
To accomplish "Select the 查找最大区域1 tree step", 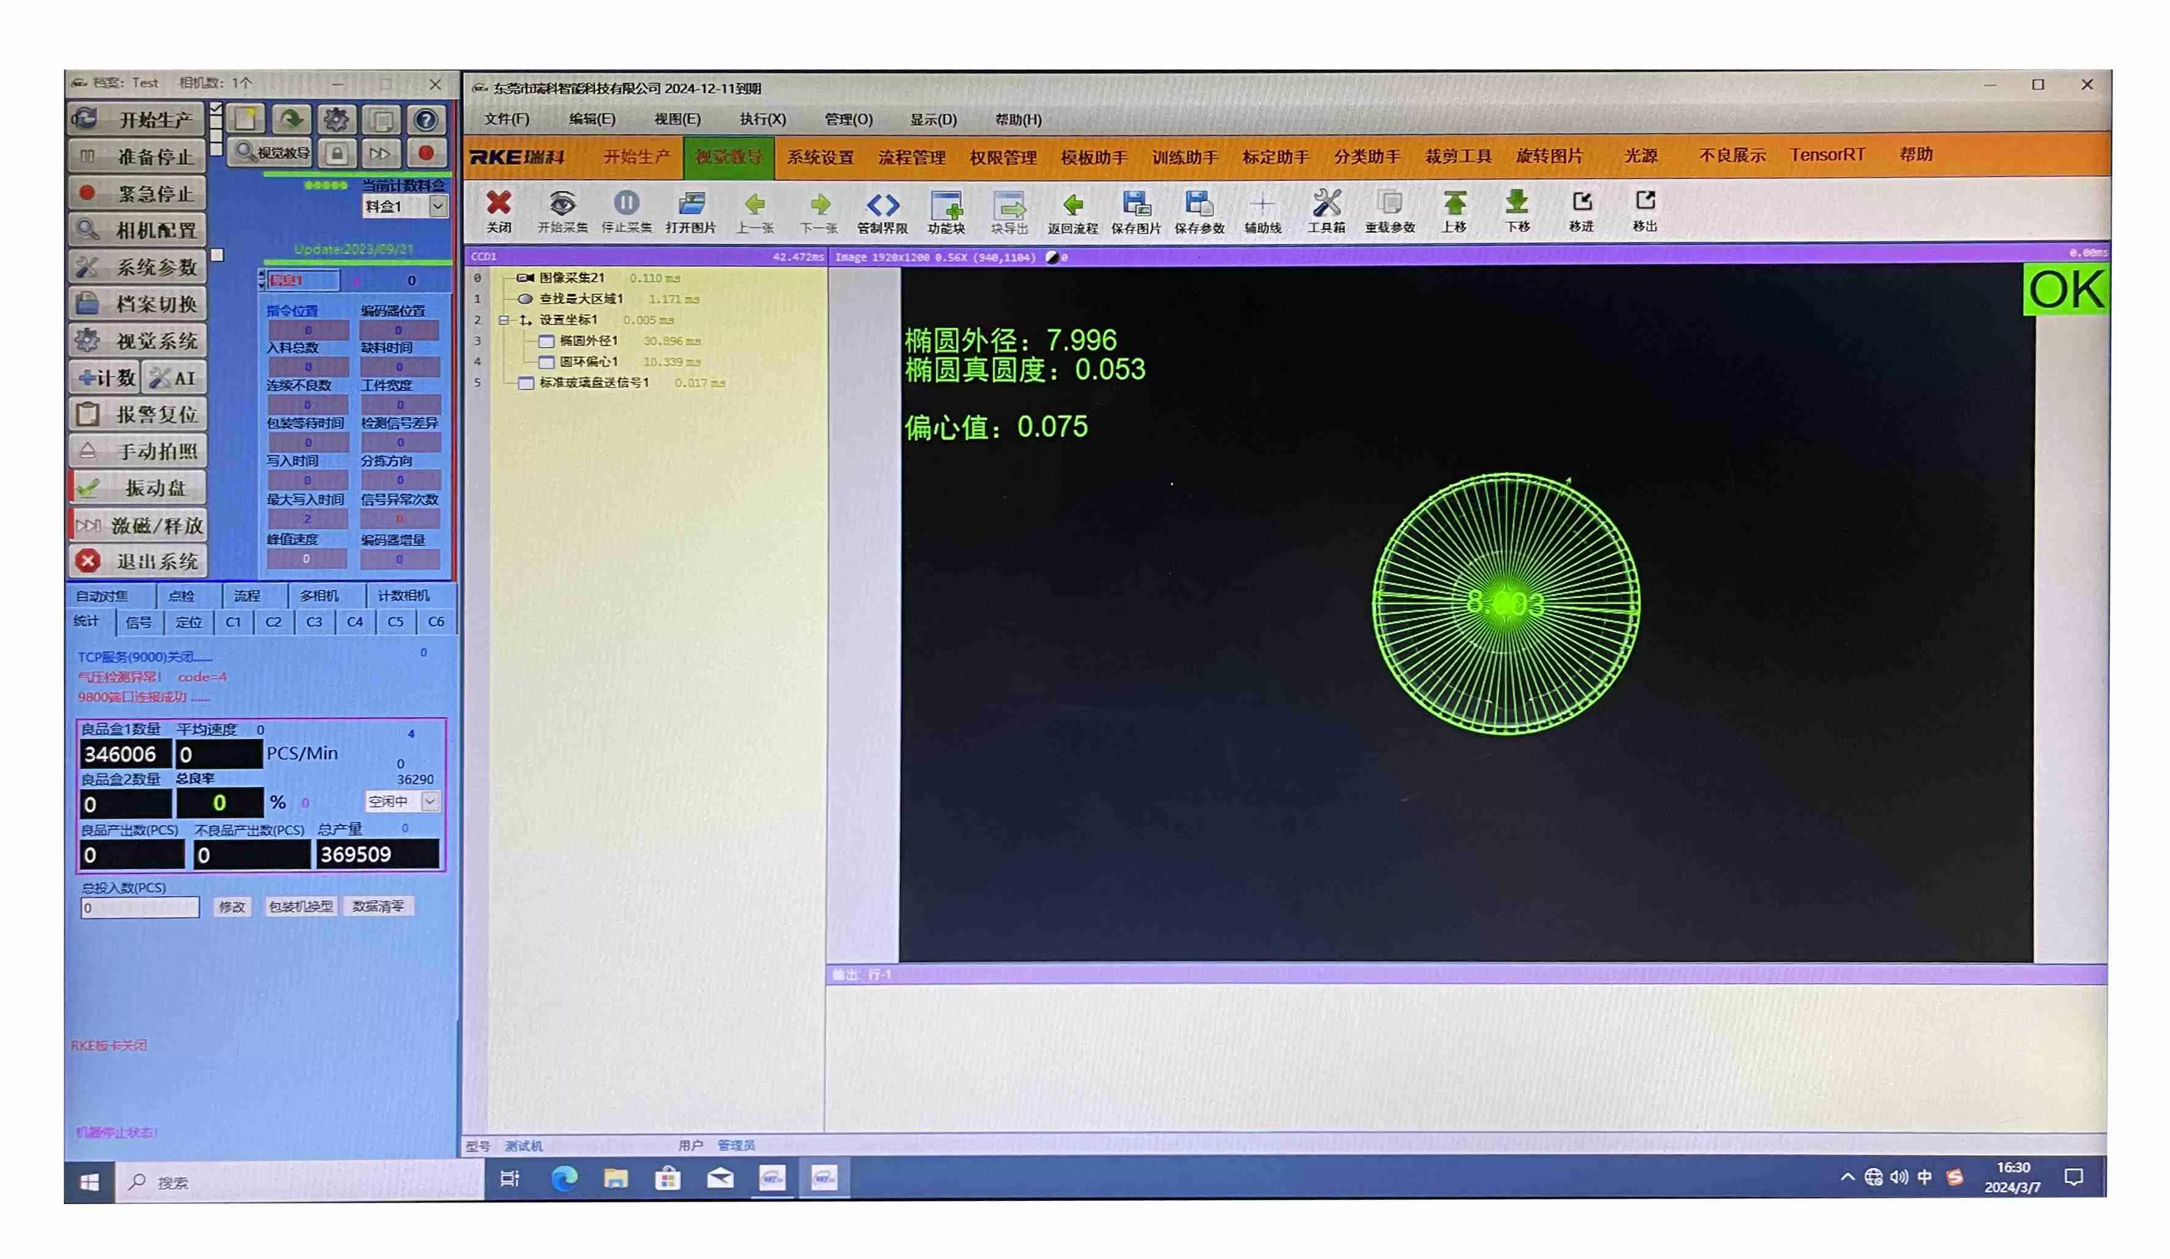I will click(x=581, y=299).
